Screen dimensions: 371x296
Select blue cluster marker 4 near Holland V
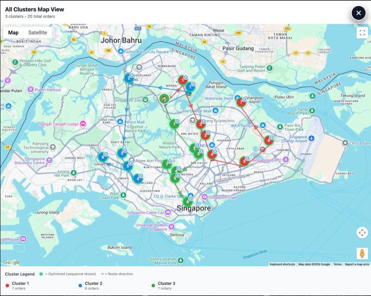pos(138,179)
